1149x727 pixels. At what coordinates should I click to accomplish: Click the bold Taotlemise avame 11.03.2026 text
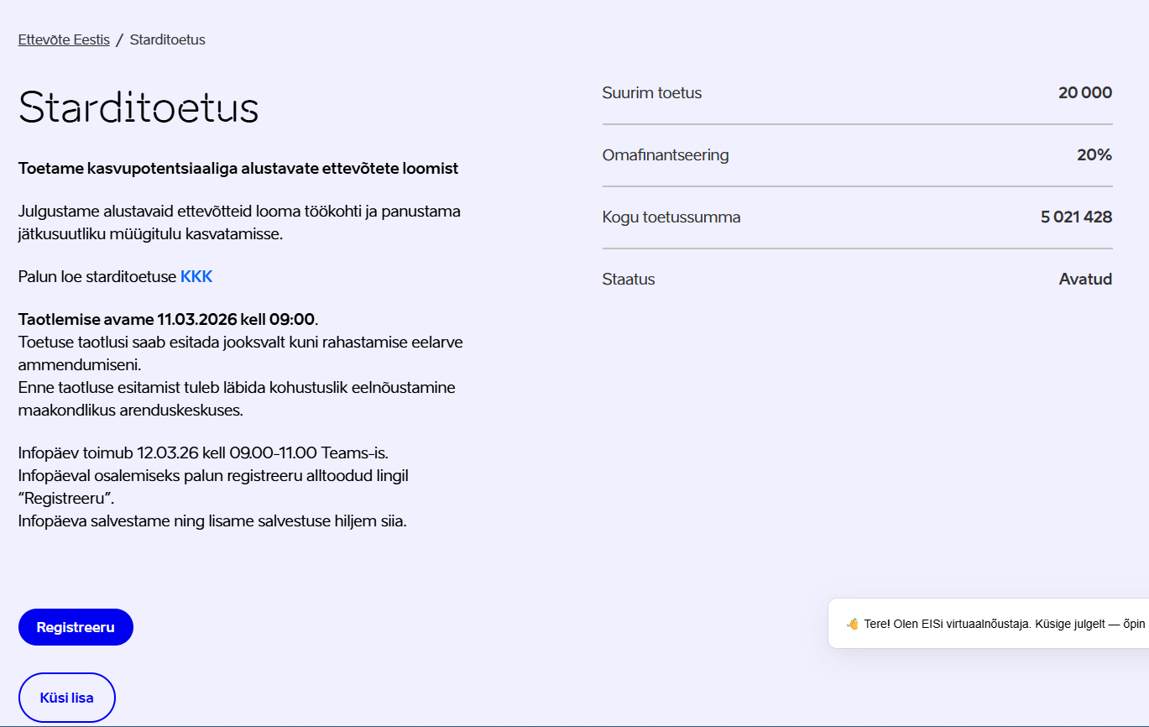tap(166, 320)
